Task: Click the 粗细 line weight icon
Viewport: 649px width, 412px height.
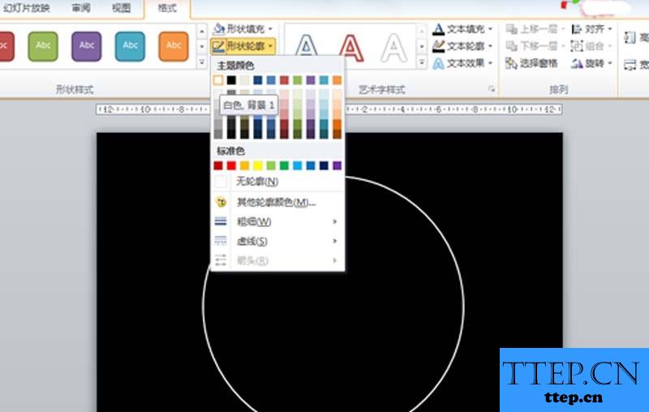Action: 221,221
